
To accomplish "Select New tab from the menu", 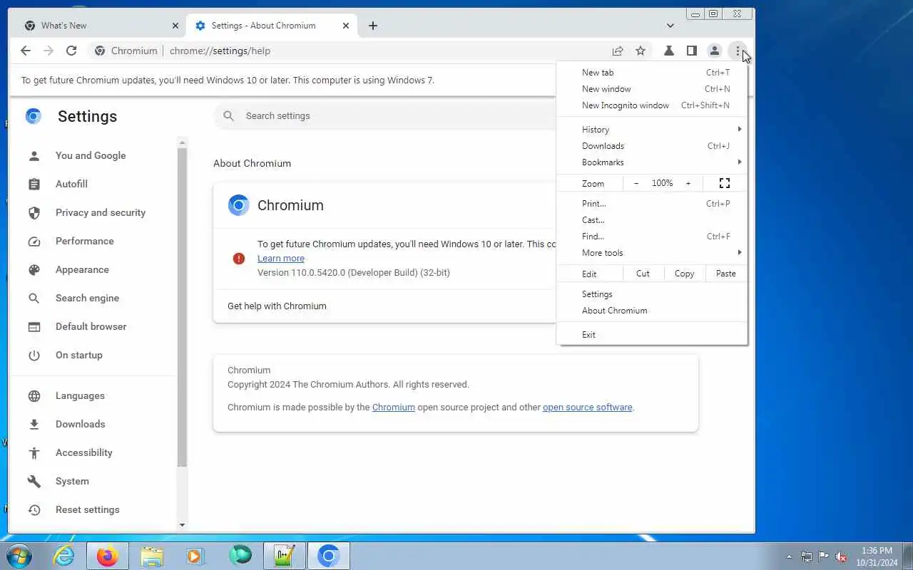I will pos(652,72).
